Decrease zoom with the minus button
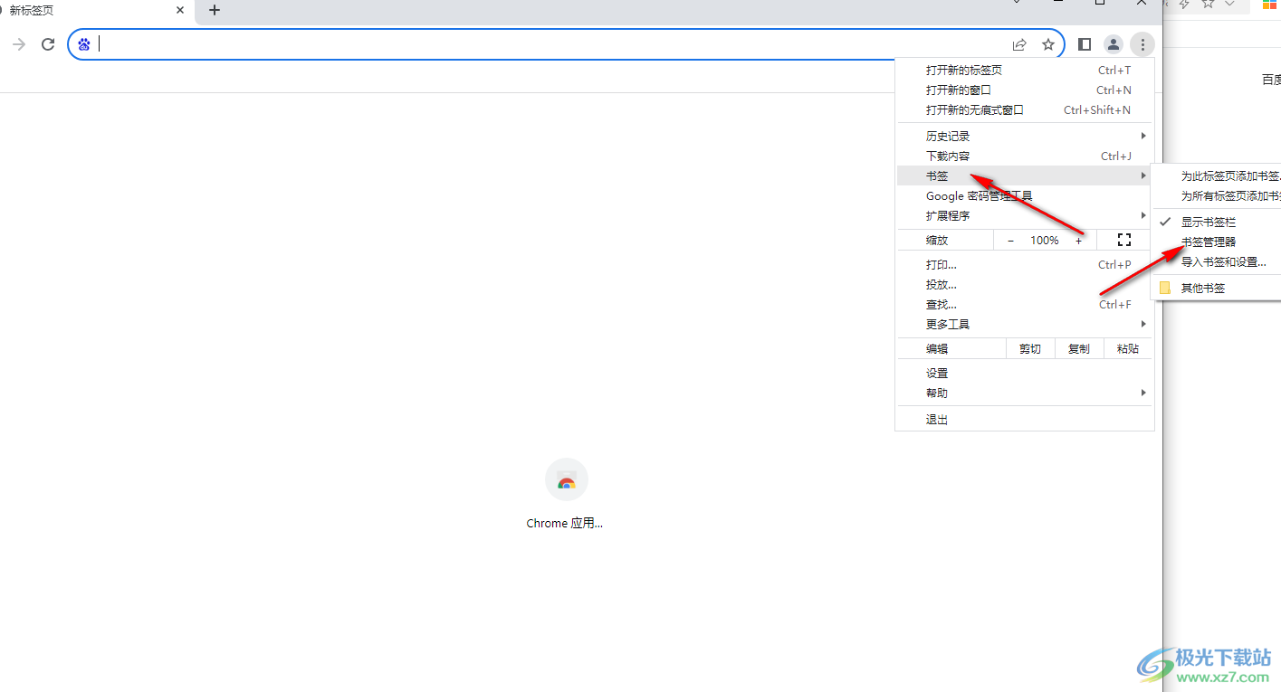This screenshot has width=1281, height=692. click(x=1011, y=241)
